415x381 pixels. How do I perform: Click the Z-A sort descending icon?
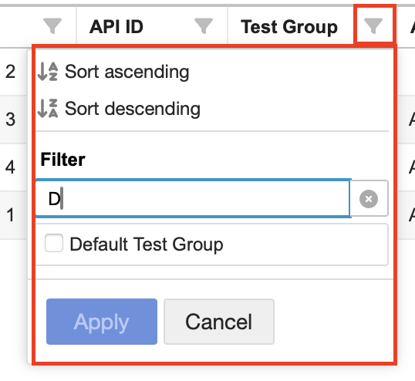click(x=48, y=108)
